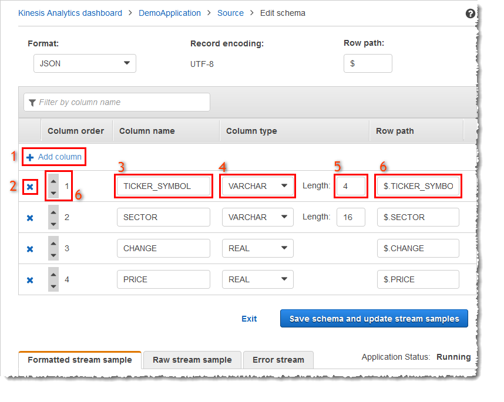504x402 pixels.
Task: Move TICKER_SYMBOL up with the arrow icon
Action: coord(53,180)
